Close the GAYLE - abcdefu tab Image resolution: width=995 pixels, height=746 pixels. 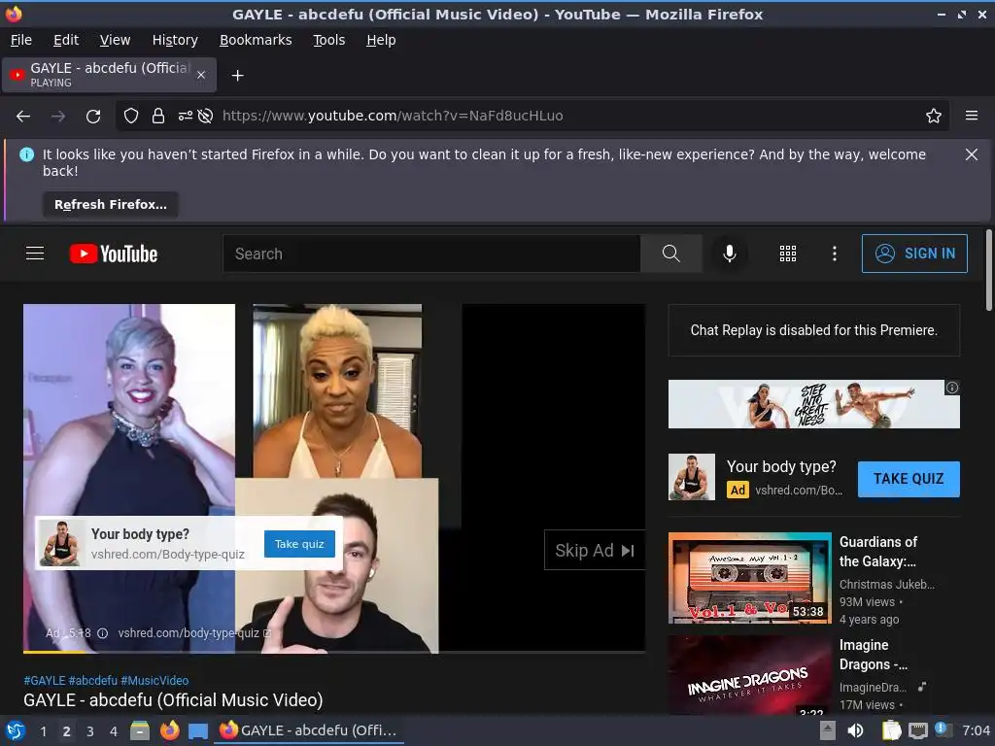tap(201, 75)
